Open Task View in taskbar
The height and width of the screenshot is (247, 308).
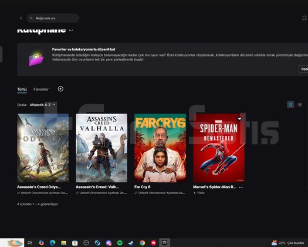(x=30, y=243)
